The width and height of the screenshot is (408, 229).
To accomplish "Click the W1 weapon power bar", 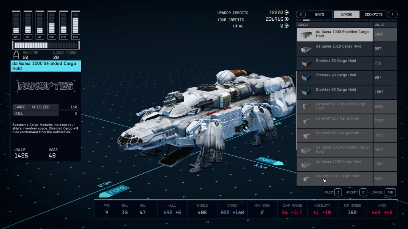I will point(28,25).
